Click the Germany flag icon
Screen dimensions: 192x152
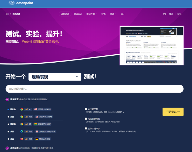(37, 139)
